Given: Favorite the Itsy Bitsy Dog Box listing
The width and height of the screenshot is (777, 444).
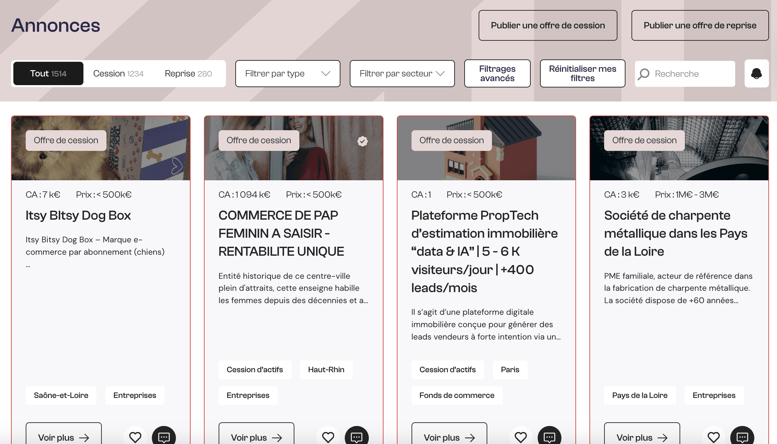Looking at the screenshot, I should (135, 437).
